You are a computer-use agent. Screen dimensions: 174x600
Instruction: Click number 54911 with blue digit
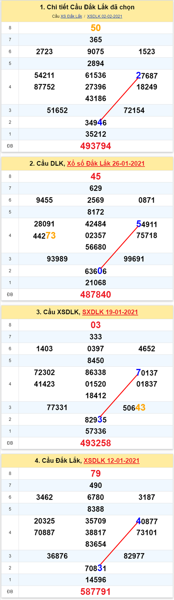147,224
